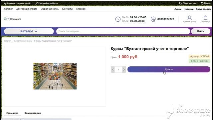Viewport: 213px width, 120px height.
Task: Click the supermarket product image
Action: tap(55, 76)
